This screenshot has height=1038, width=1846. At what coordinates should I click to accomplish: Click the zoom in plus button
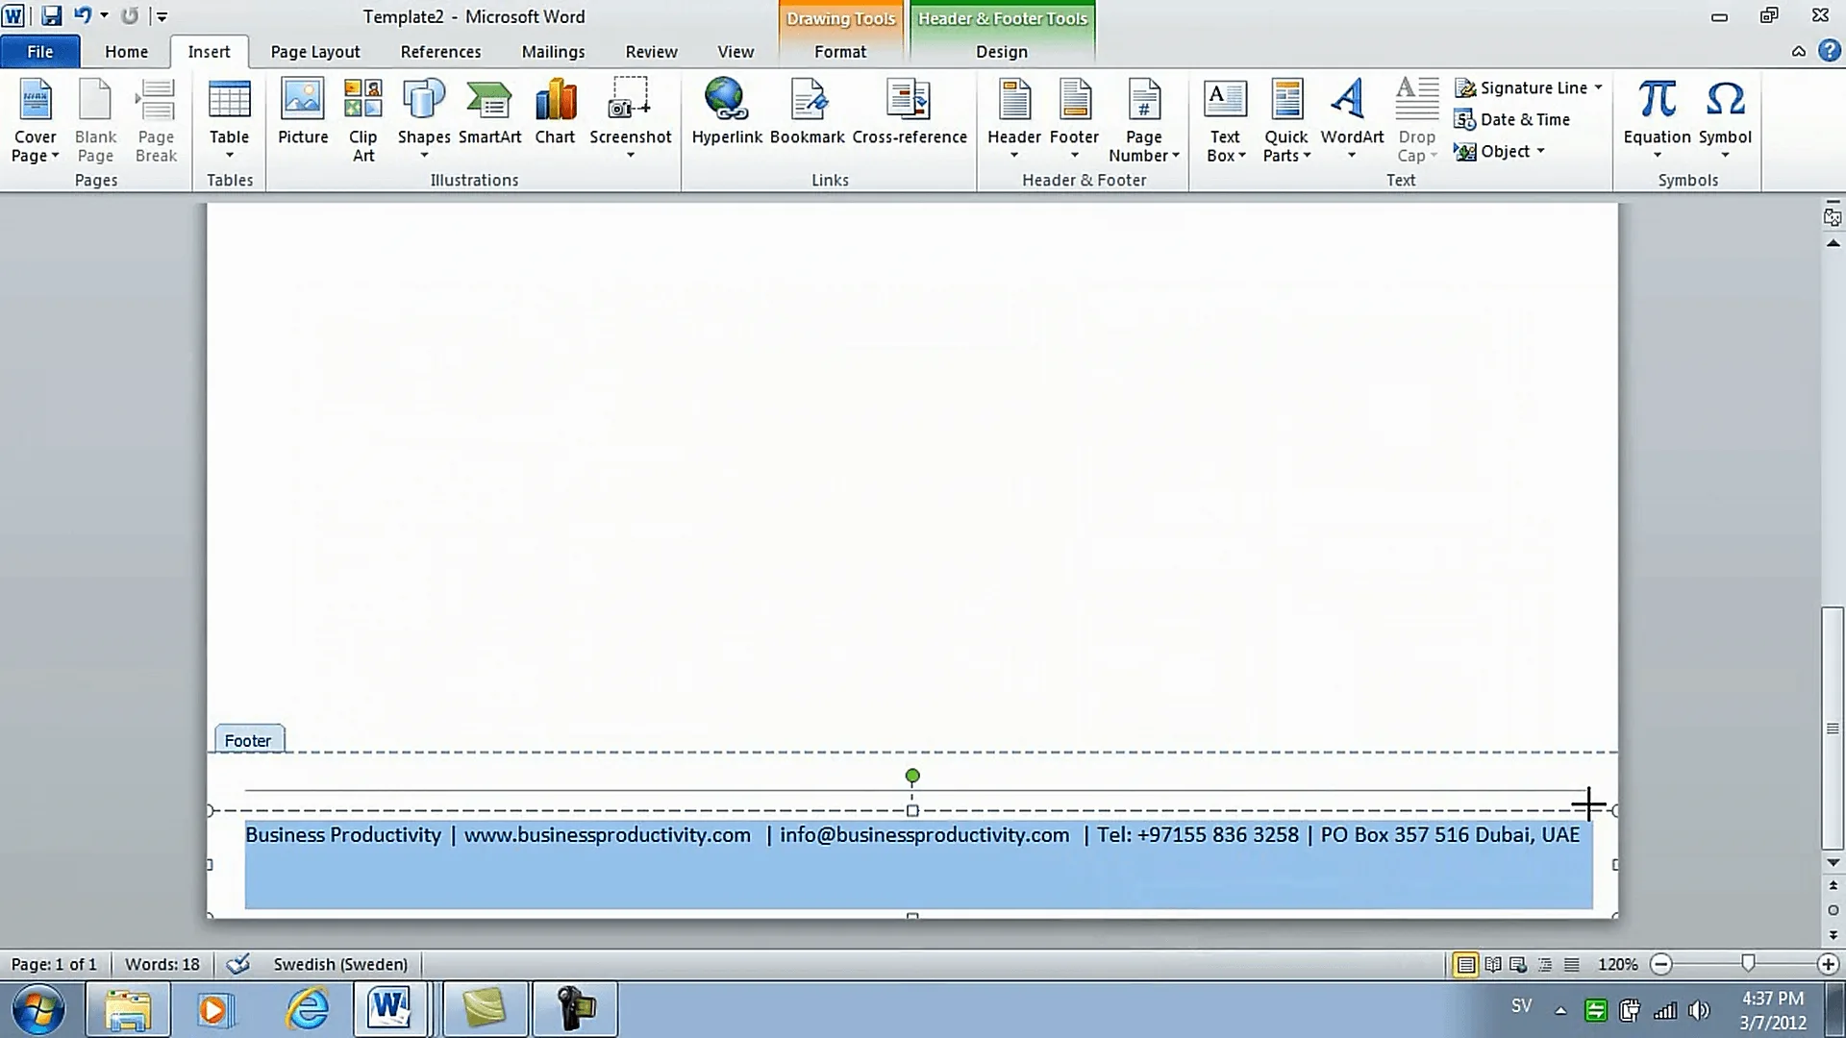(x=1828, y=964)
